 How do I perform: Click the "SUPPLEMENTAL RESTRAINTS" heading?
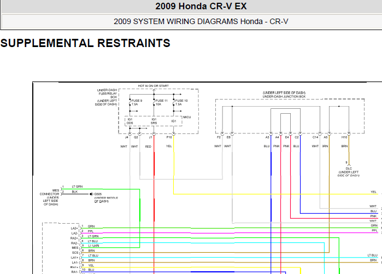85,43
